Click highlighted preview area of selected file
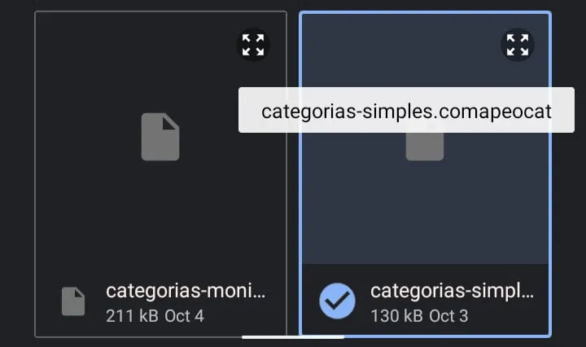 [x=425, y=212]
